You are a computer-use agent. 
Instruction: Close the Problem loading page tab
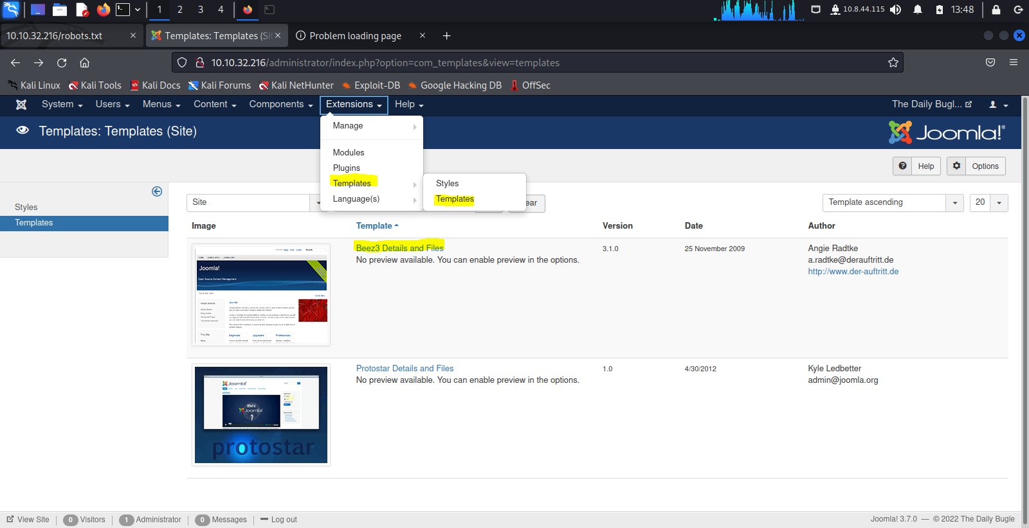[423, 36]
